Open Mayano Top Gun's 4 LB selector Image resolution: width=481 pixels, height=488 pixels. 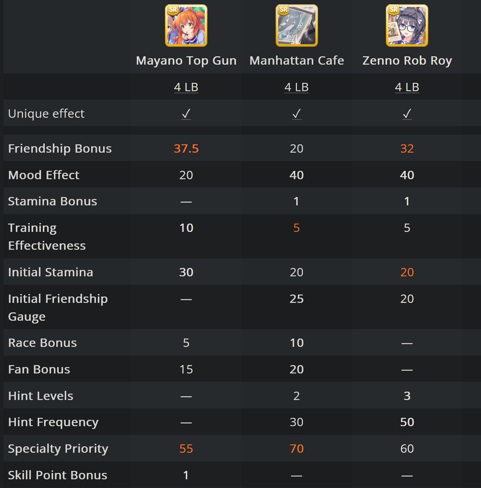tap(186, 87)
